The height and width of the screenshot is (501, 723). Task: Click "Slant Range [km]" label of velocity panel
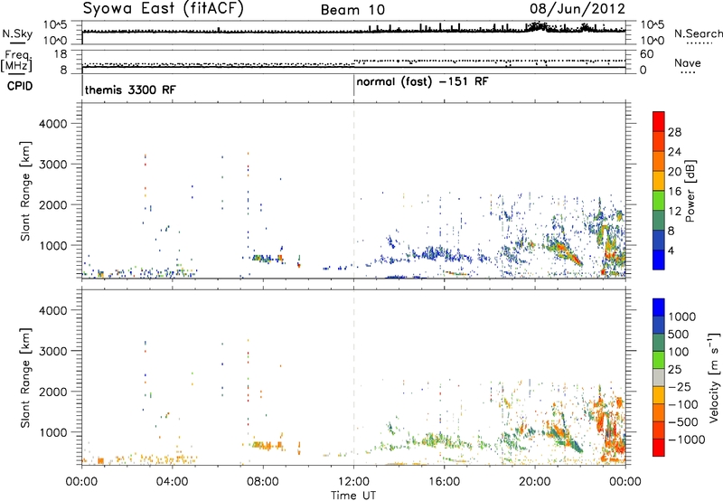coord(25,378)
